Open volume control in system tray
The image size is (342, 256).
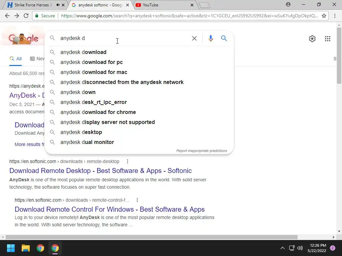click(x=300, y=248)
